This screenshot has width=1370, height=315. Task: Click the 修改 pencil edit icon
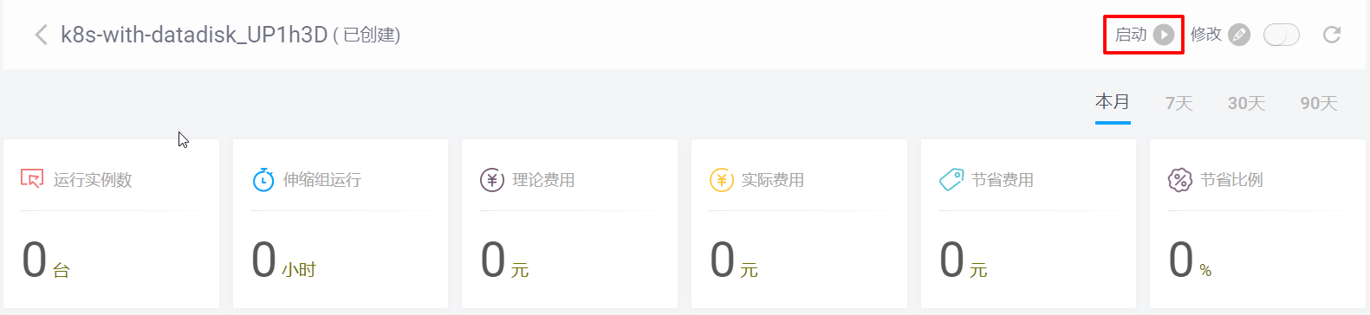pyautogui.click(x=1240, y=35)
